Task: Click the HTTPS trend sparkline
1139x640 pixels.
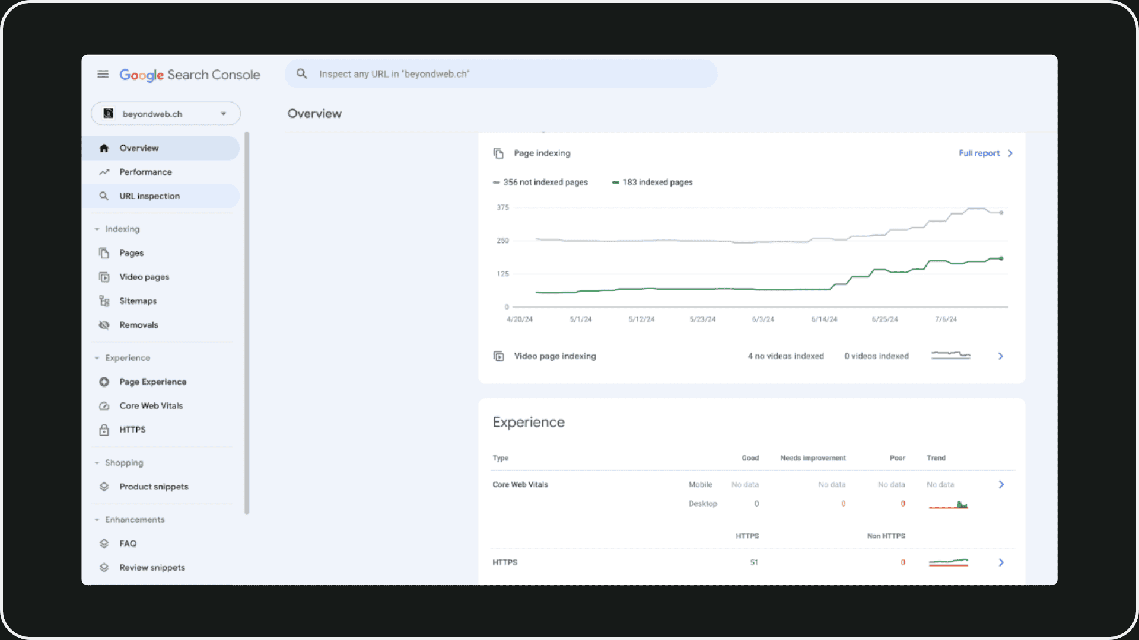Action: point(948,562)
